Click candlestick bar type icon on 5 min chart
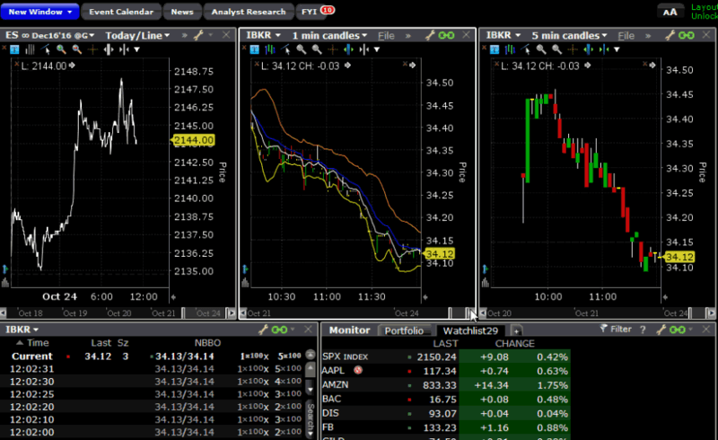718x440 pixels. (510, 49)
